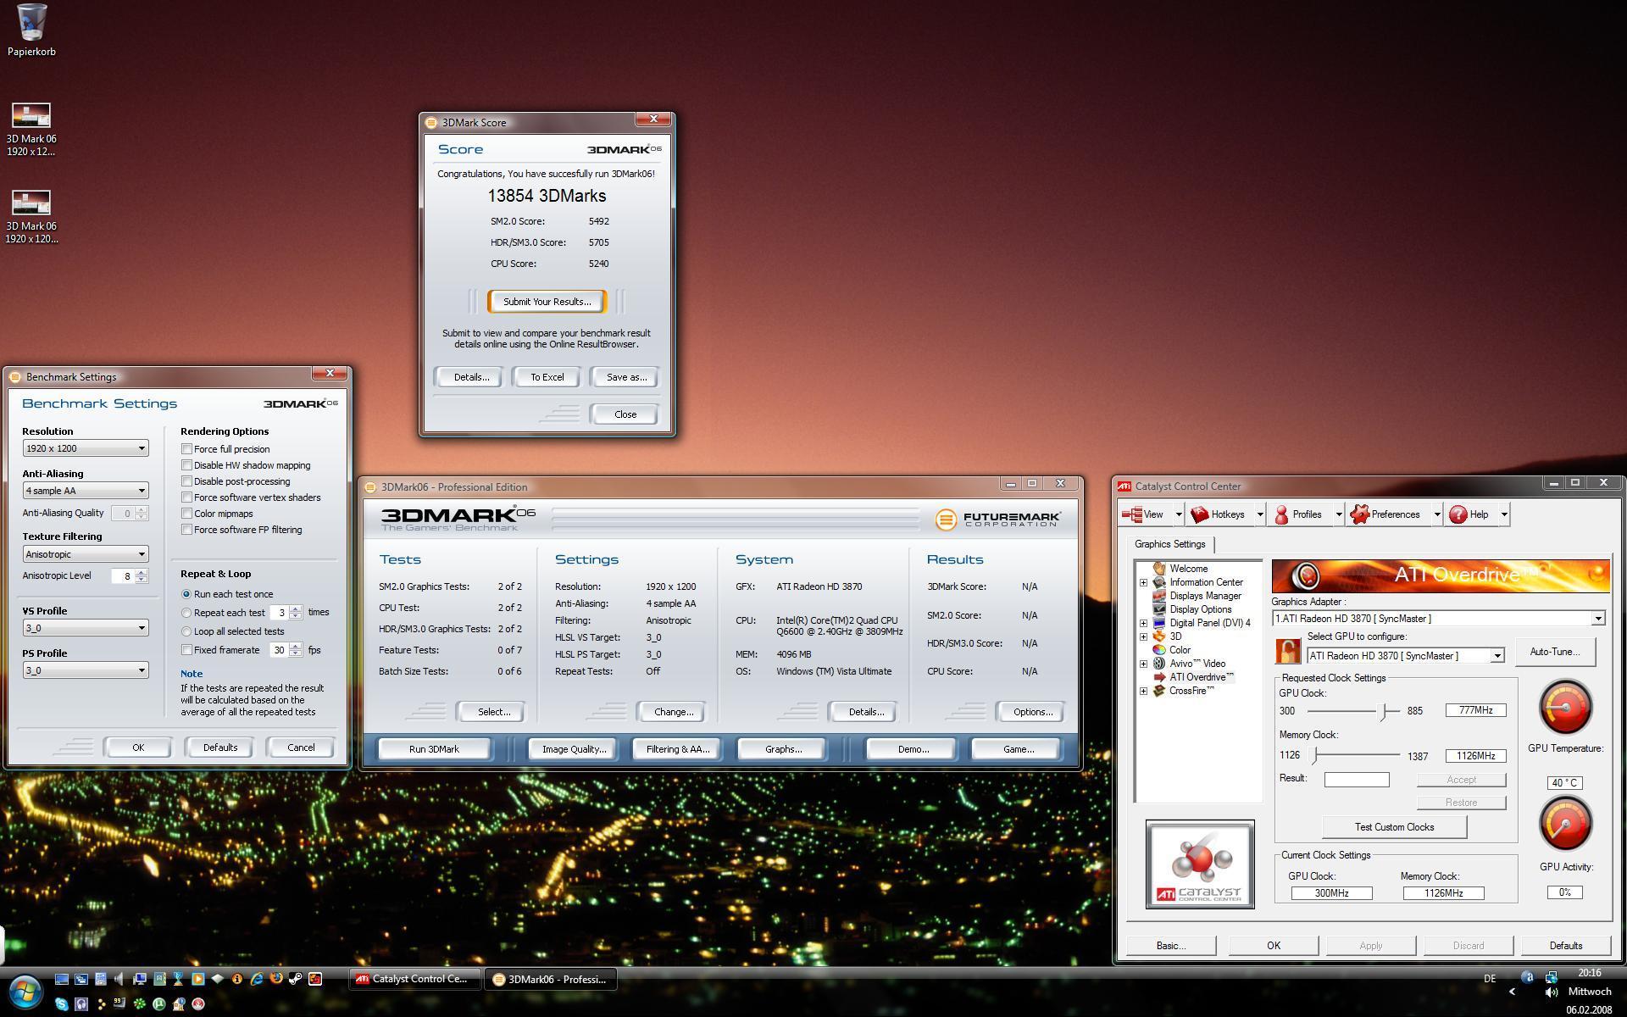Click the Overdrive lock icon next to GPU select
The image size is (1627, 1017).
[1287, 651]
